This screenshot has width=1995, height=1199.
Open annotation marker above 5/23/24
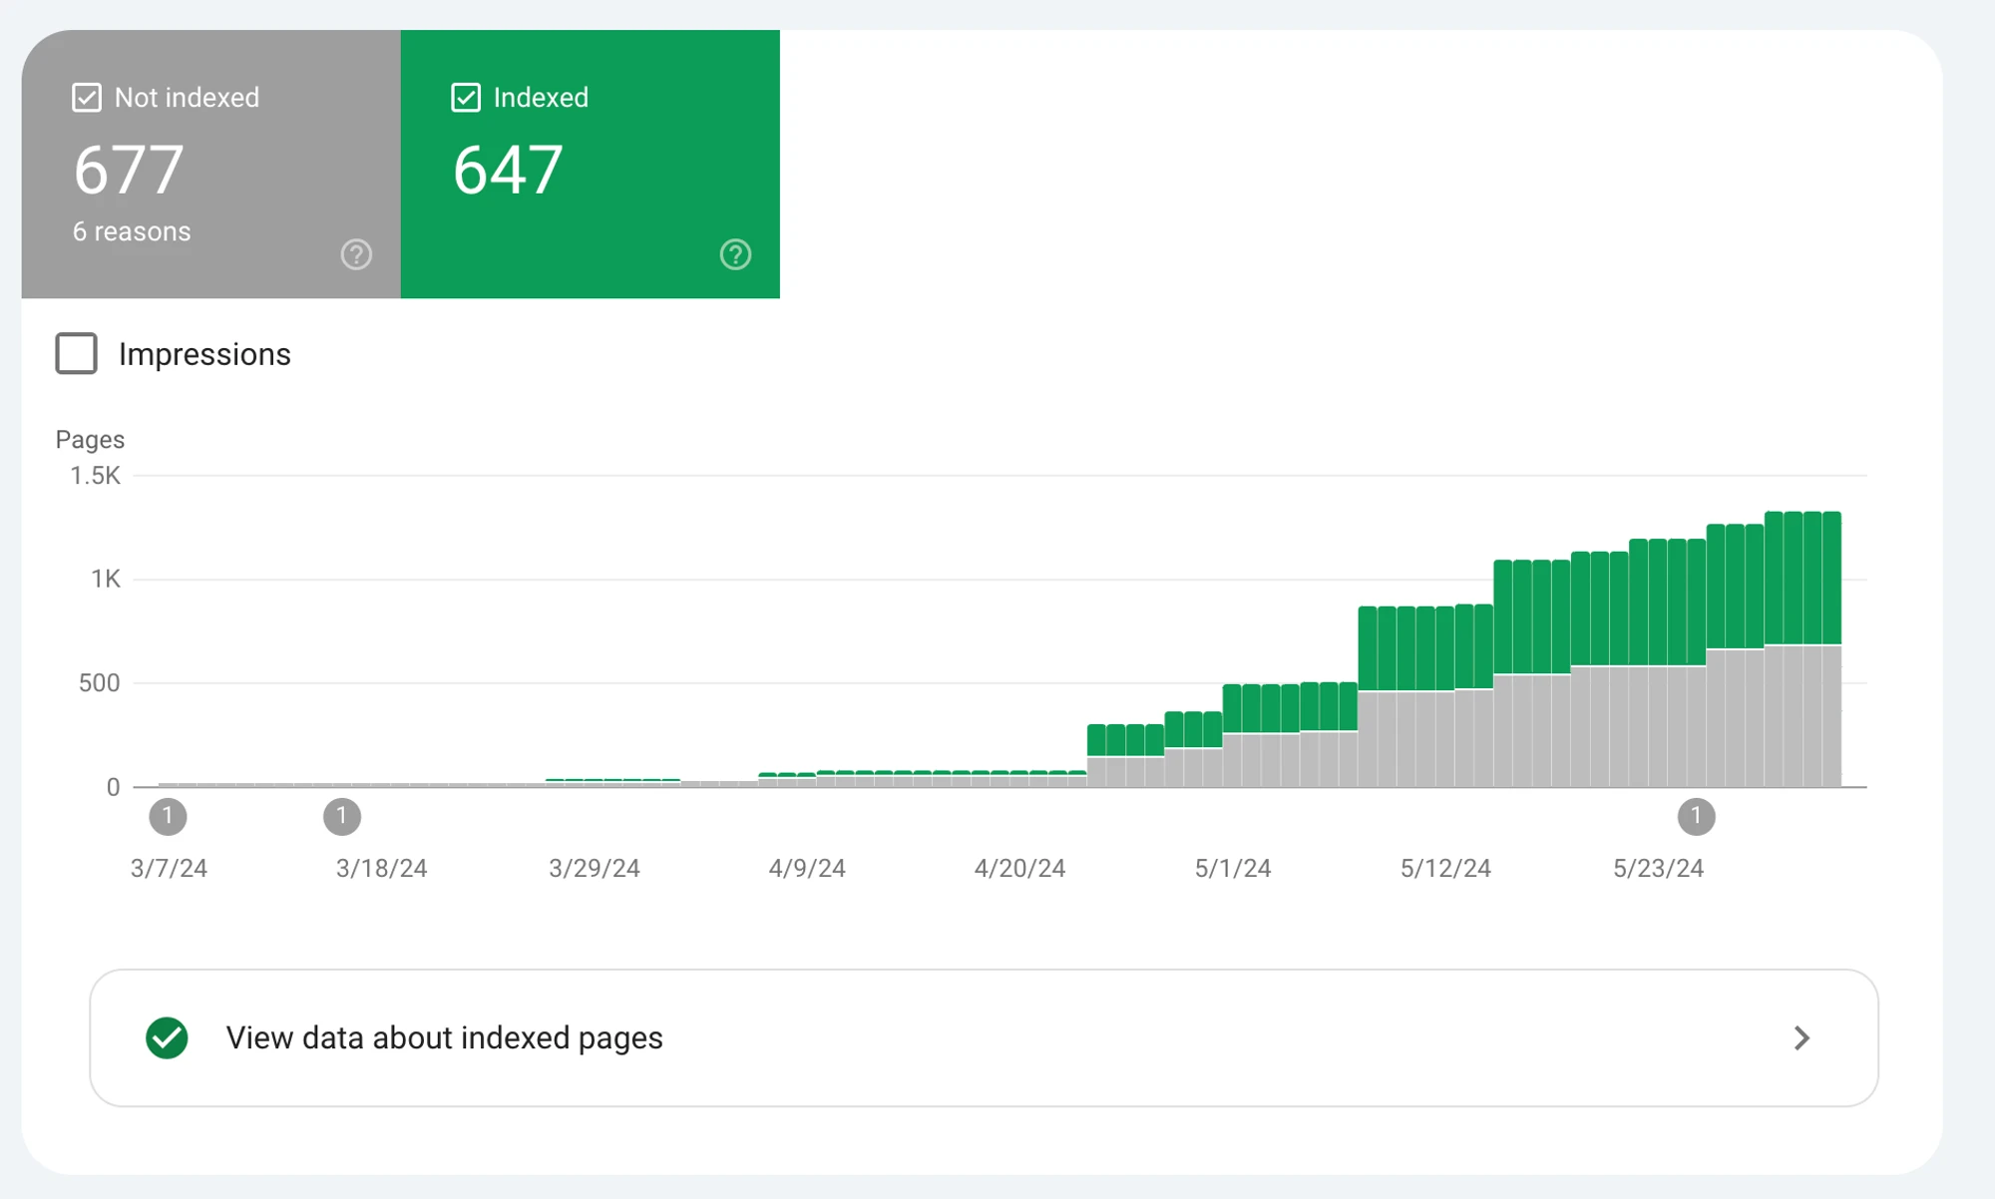click(x=1696, y=816)
